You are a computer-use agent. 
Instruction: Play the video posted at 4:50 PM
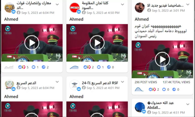coord(97,43)
